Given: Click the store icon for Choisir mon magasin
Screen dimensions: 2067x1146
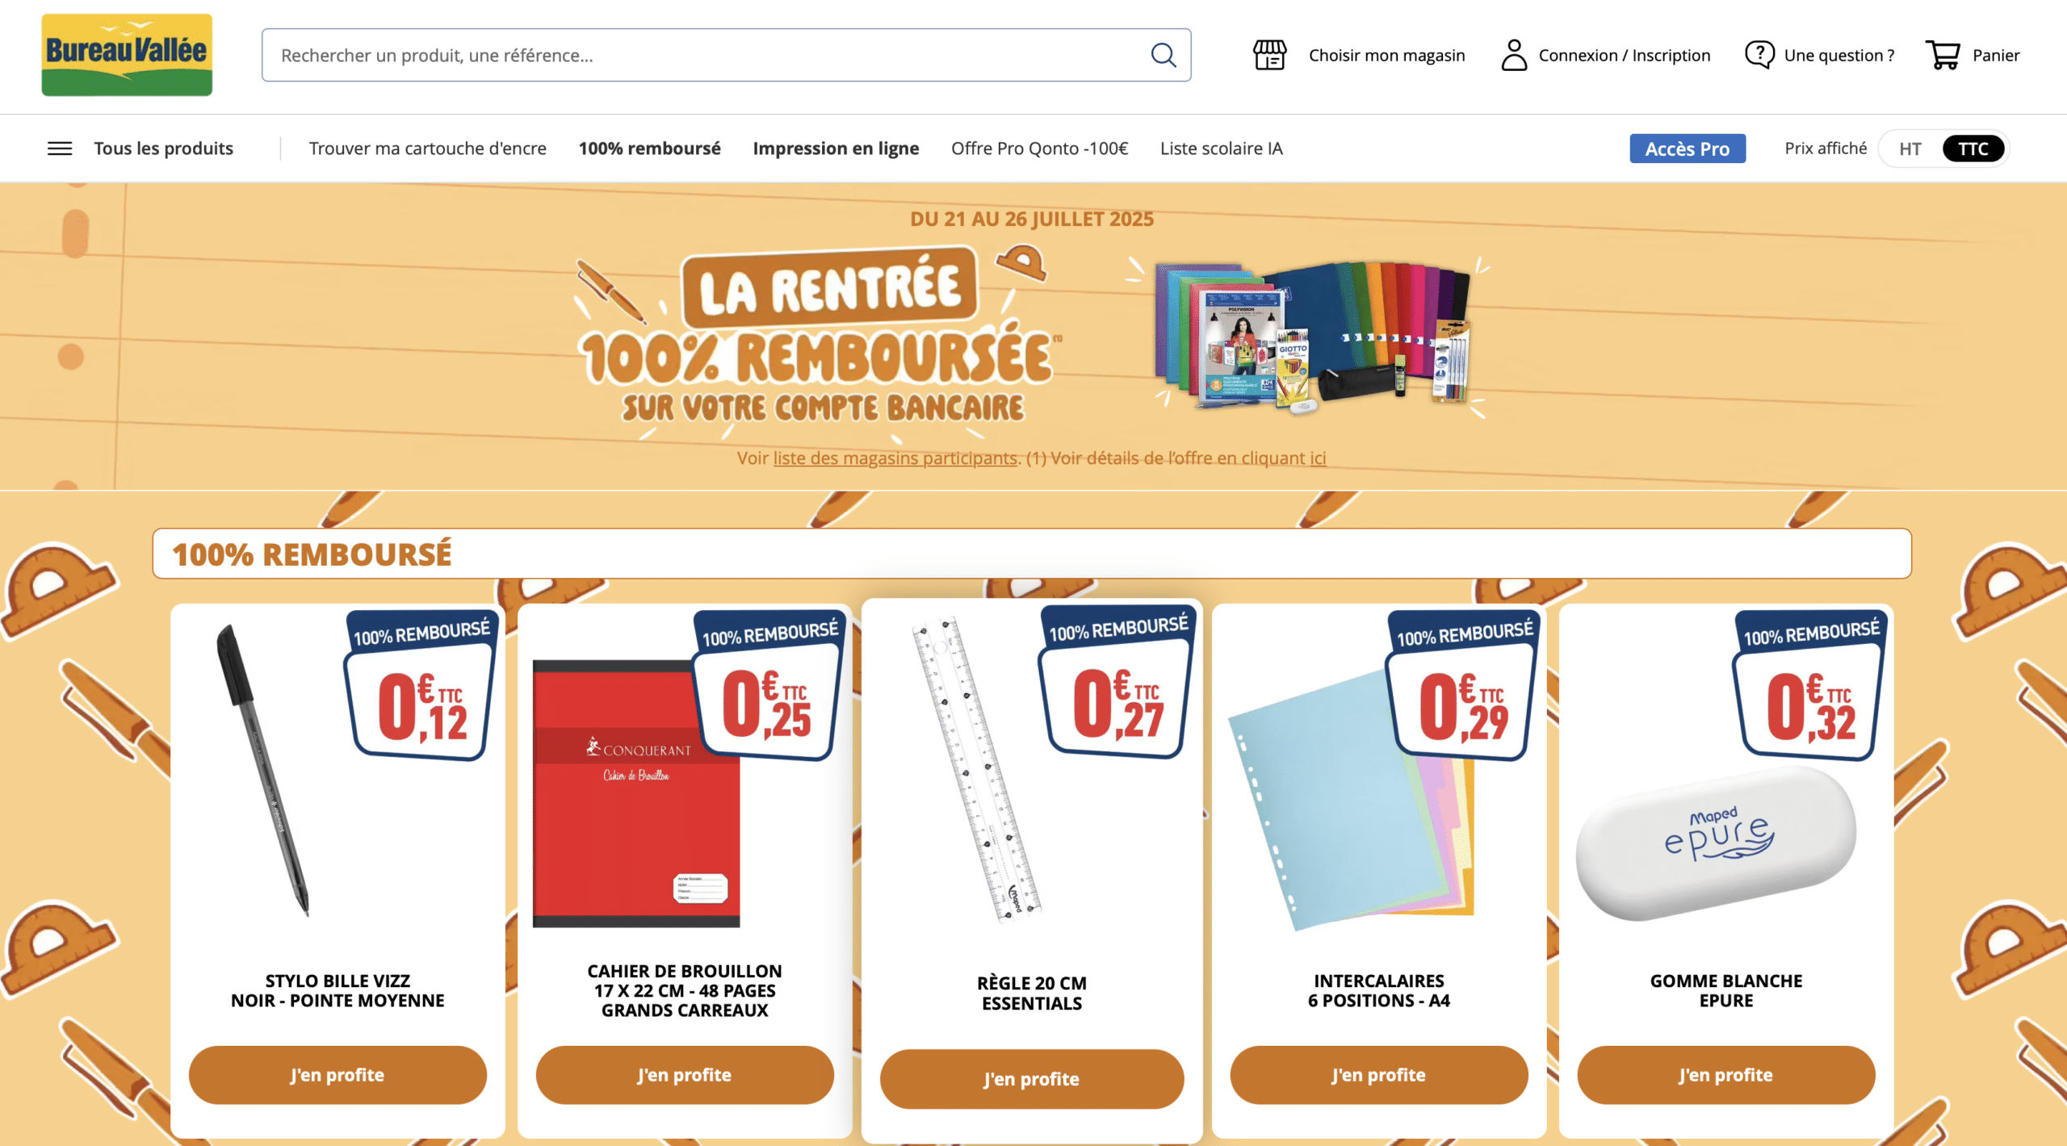Looking at the screenshot, I should 1269,55.
